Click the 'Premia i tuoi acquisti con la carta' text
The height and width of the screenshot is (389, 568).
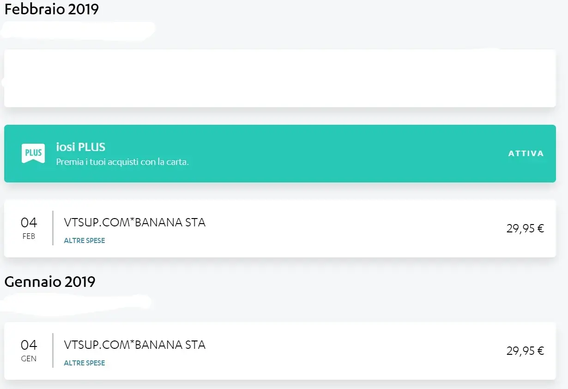click(x=122, y=162)
